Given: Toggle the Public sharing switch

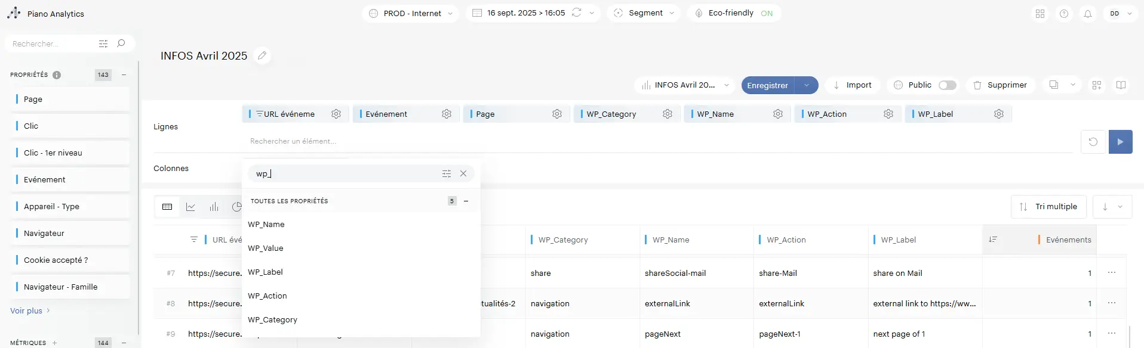Looking at the screenshot, I should point(948,85).
